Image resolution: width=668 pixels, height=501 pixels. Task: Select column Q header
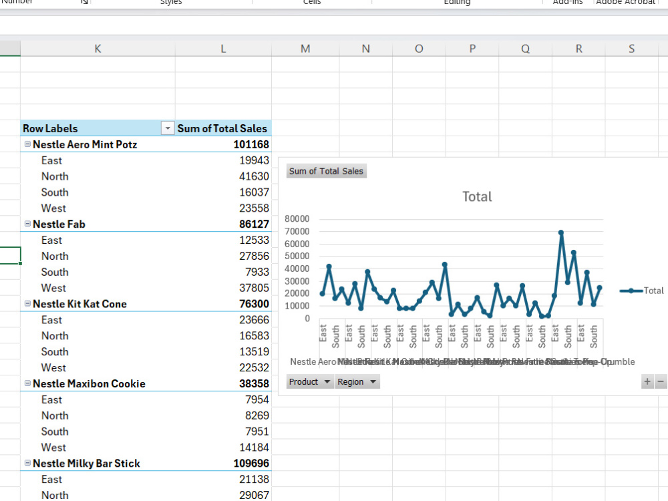(x=525, y=49)
